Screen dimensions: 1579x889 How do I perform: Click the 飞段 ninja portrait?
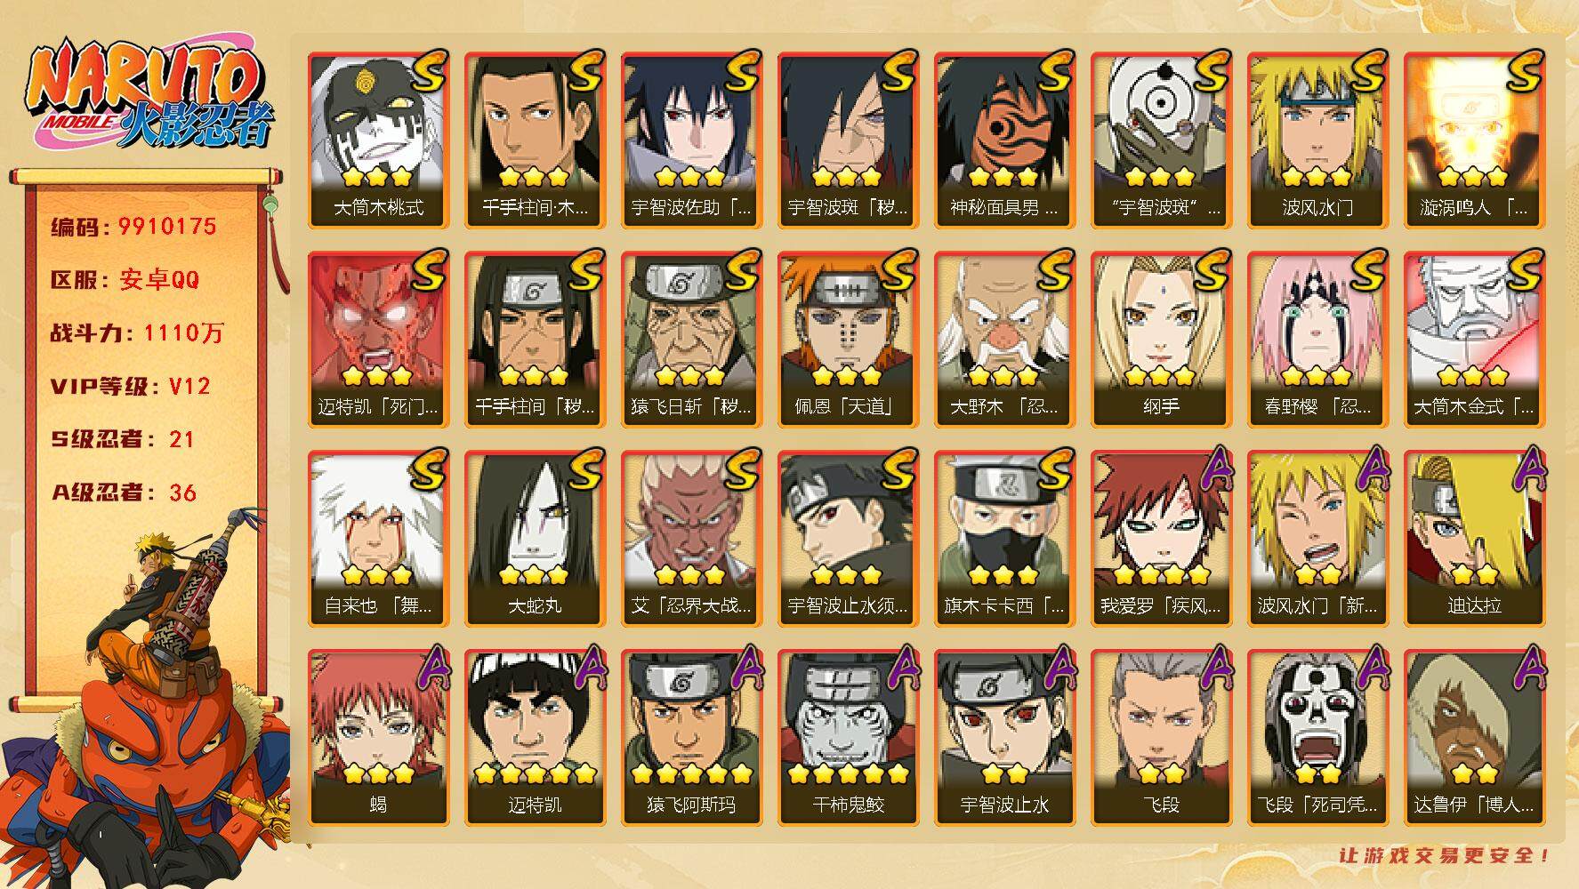[x=1161, y=738]
